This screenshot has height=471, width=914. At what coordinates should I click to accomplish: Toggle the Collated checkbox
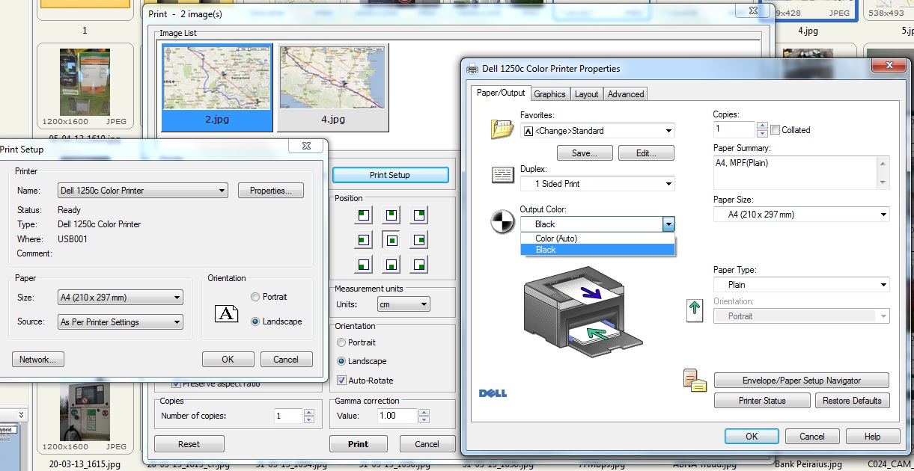775,129
